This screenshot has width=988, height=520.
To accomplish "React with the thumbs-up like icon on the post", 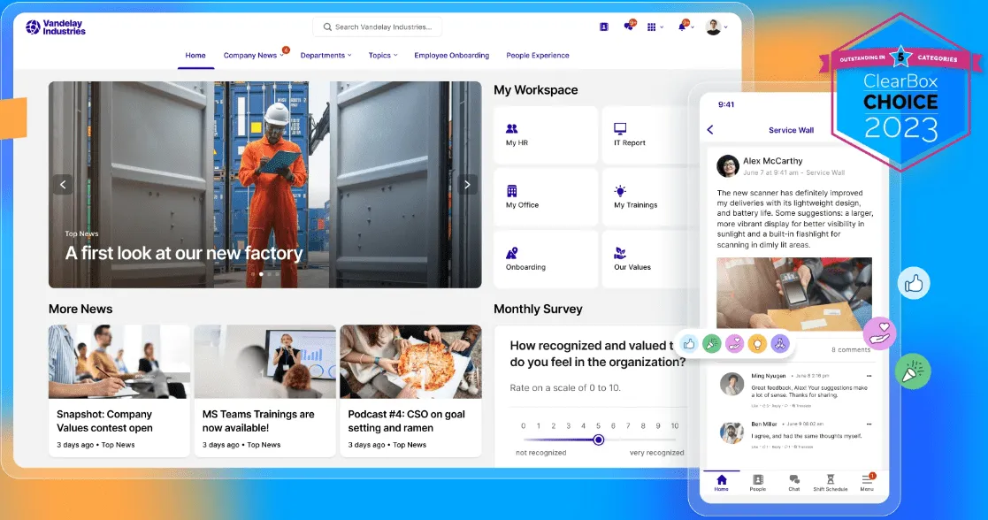I will click(689, 343).
